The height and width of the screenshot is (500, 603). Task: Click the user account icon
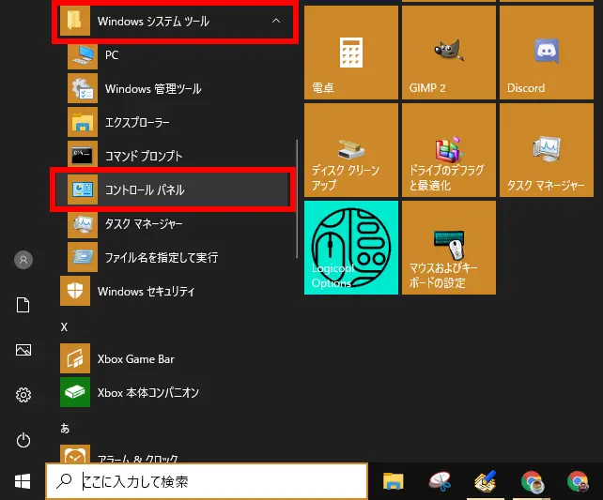point(23,260)
